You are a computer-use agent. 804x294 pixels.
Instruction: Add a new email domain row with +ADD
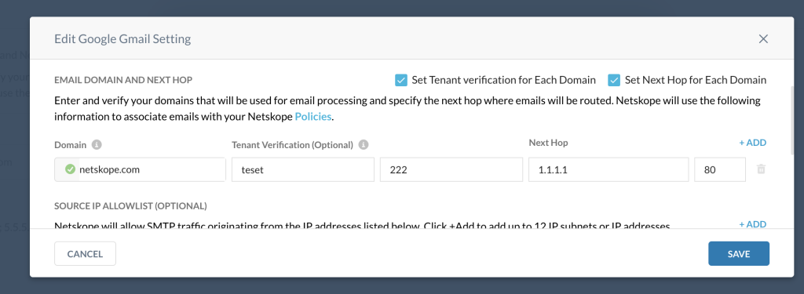752,143
